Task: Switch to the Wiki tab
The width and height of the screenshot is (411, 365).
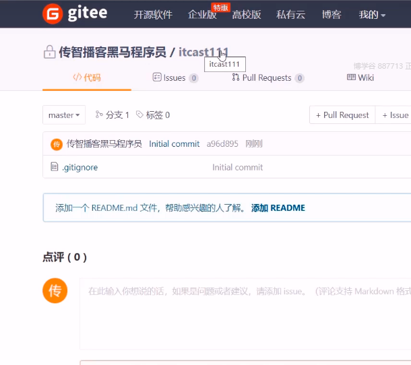Action: (x=360, y=77)
